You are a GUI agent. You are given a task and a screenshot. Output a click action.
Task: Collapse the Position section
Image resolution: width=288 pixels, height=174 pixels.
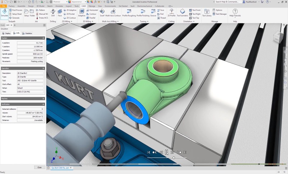[x=43, y=38]
